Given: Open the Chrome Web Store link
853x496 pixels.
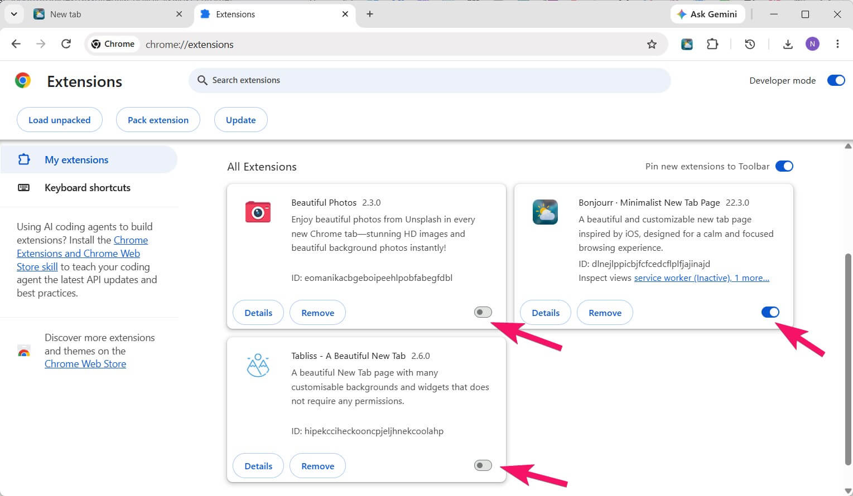Looking at the screenshot, I should pyautogui.click(x=85, y=364).
